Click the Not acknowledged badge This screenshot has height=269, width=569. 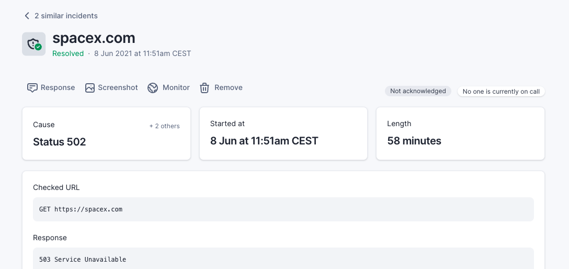pos(418,91)
